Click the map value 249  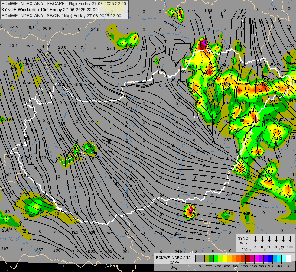[178, 251]
